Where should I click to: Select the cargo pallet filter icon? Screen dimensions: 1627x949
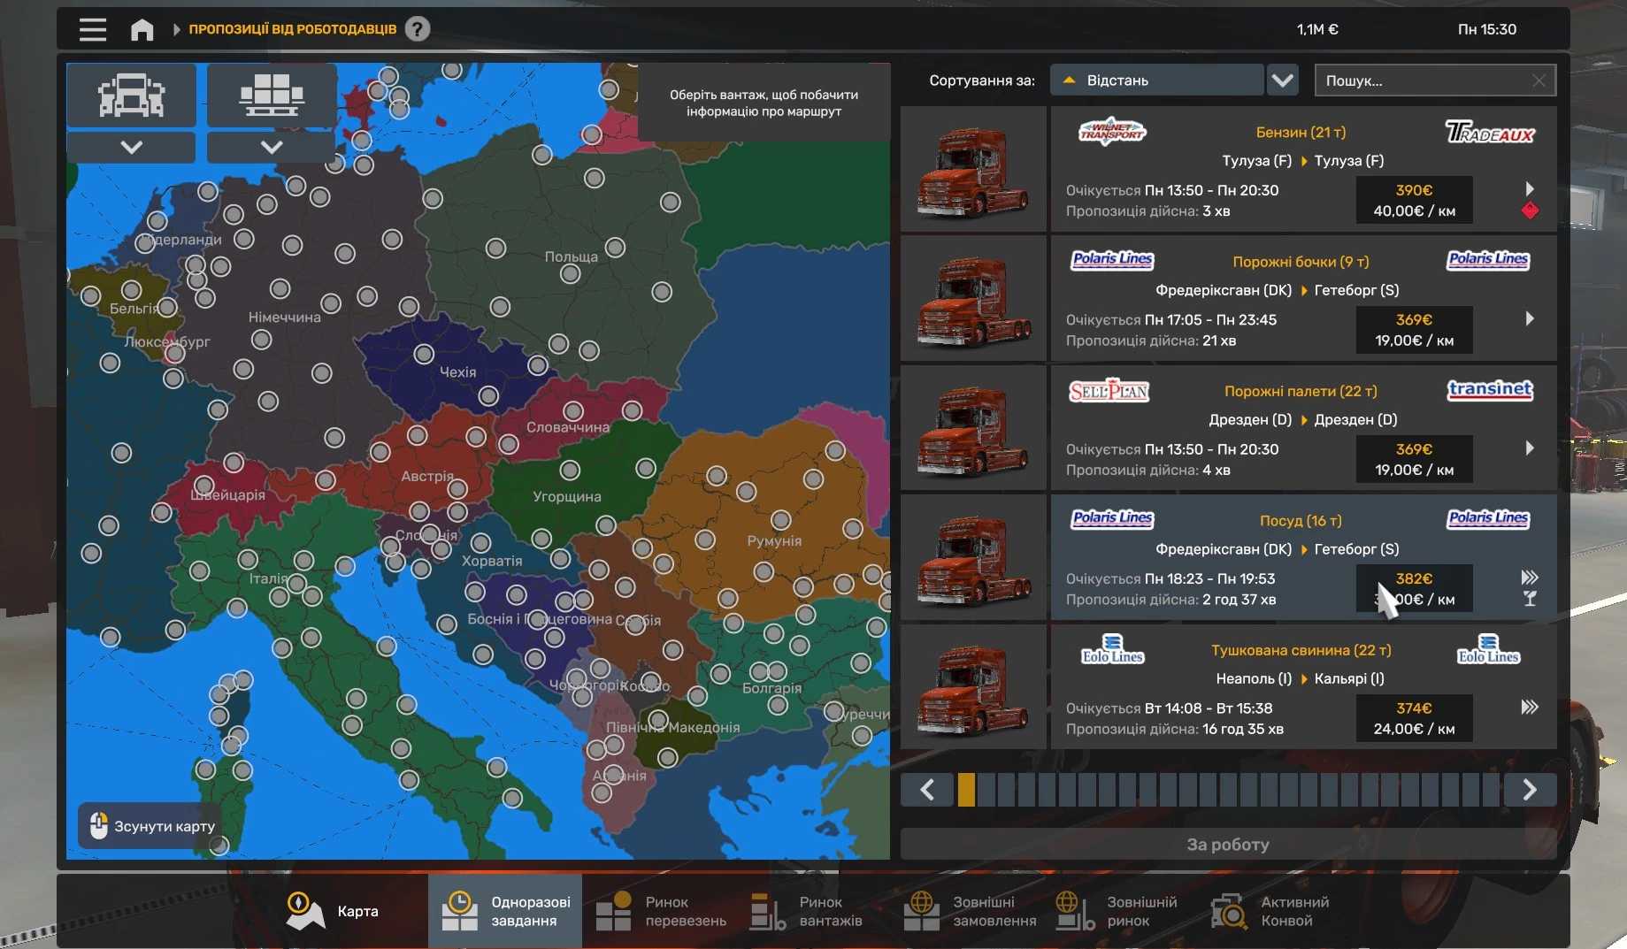pos(272,95)
